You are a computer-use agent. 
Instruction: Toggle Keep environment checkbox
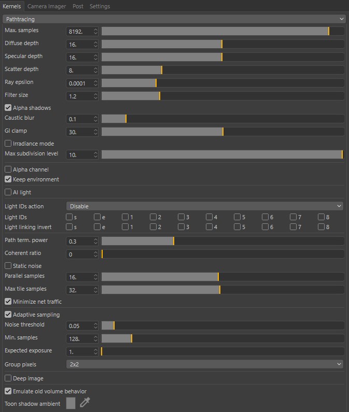pos(8,179)
